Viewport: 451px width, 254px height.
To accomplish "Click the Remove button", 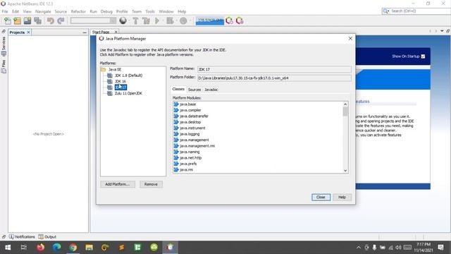I will coord(151,184).
